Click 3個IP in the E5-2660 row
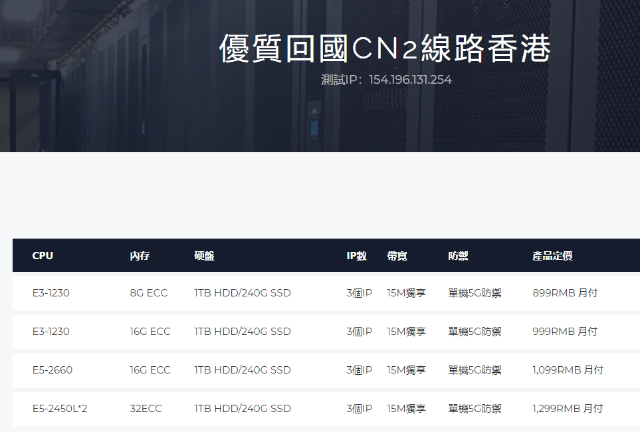Image resolution: width=640 pixels, height=432 pixels. (x=359, y=370)
